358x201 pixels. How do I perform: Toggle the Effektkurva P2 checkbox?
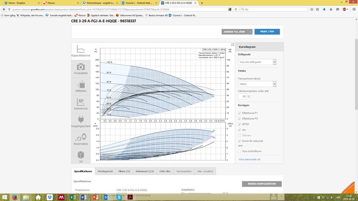[239, 119]
